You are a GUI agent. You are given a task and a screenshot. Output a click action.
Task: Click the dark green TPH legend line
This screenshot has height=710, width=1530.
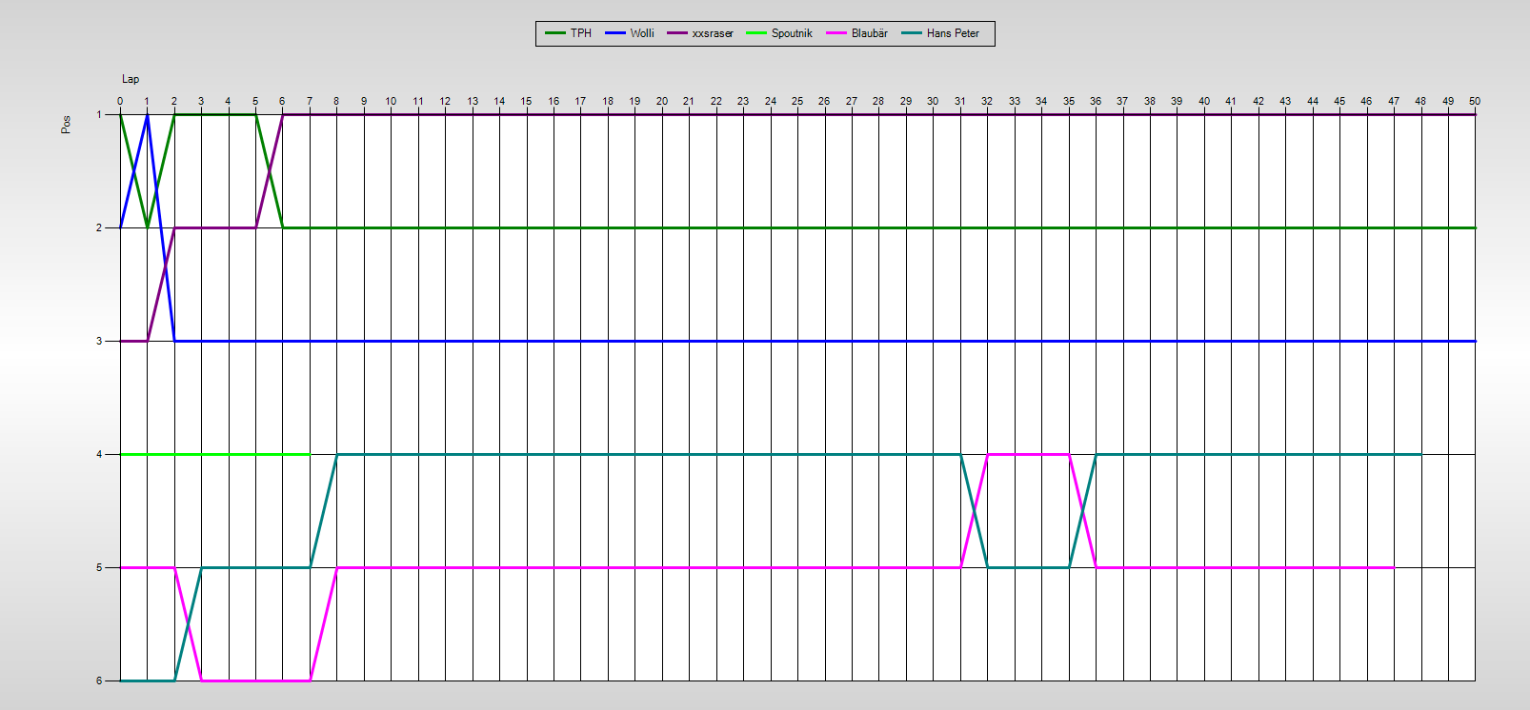[554, 33]
